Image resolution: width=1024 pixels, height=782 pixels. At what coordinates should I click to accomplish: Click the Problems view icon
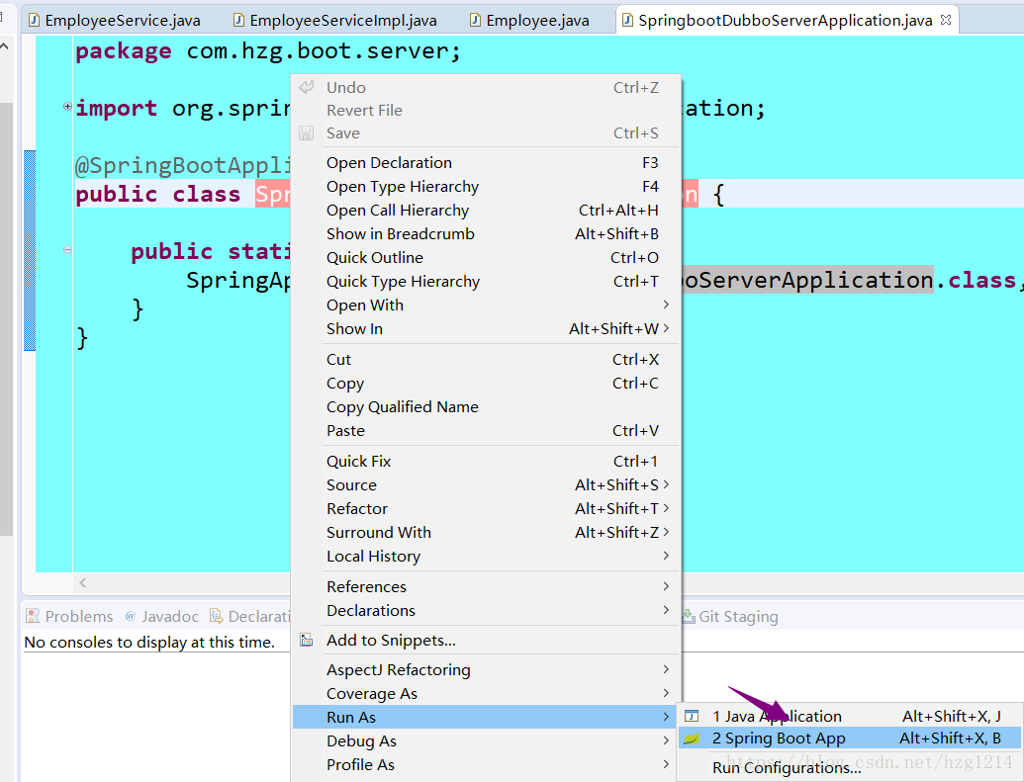pos(33,616)
